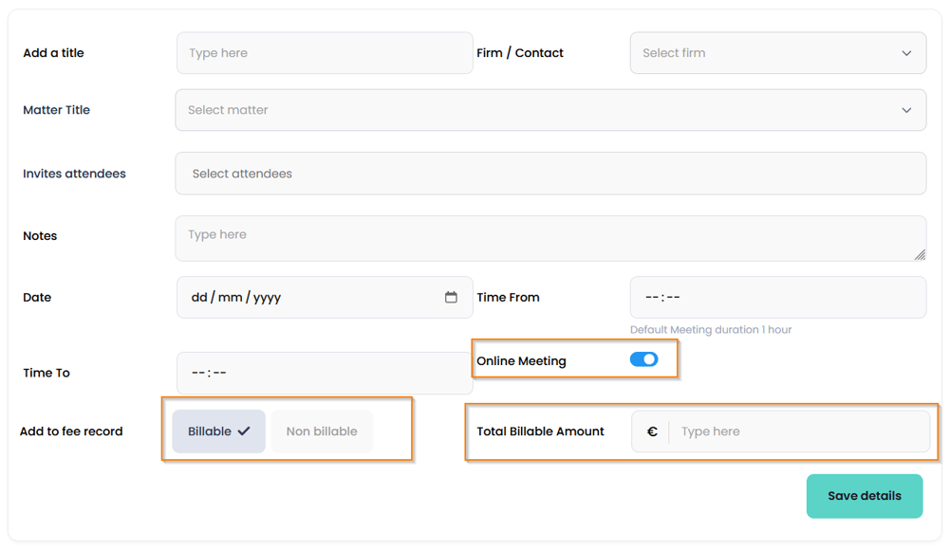Grab the Notes textarea resize handle
The height and width of the screenshot is (551, 949).
click(920, 254)
